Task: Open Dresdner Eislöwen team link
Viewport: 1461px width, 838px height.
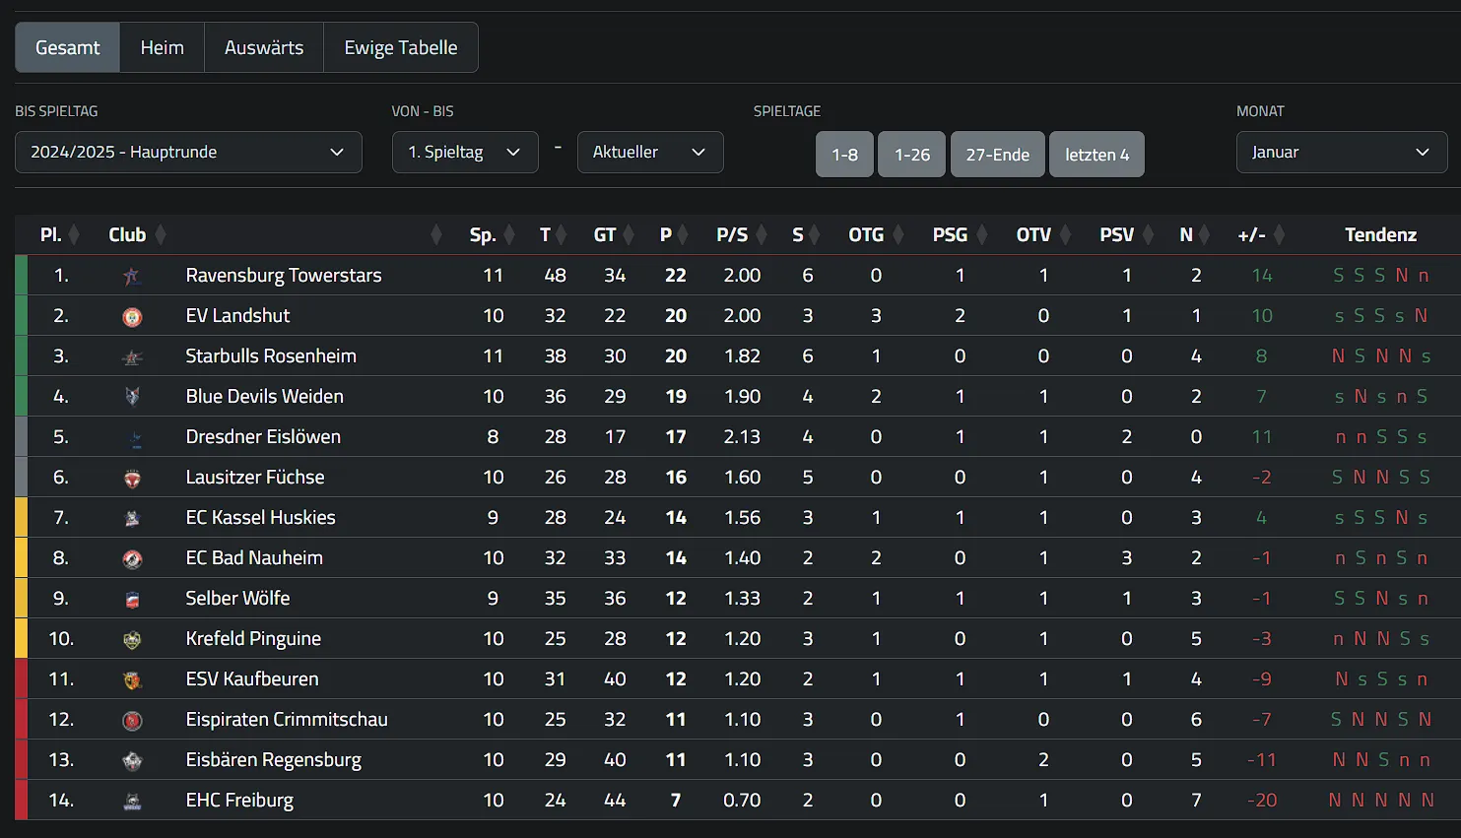Action: pyautogui.click(x=263, y=437)
